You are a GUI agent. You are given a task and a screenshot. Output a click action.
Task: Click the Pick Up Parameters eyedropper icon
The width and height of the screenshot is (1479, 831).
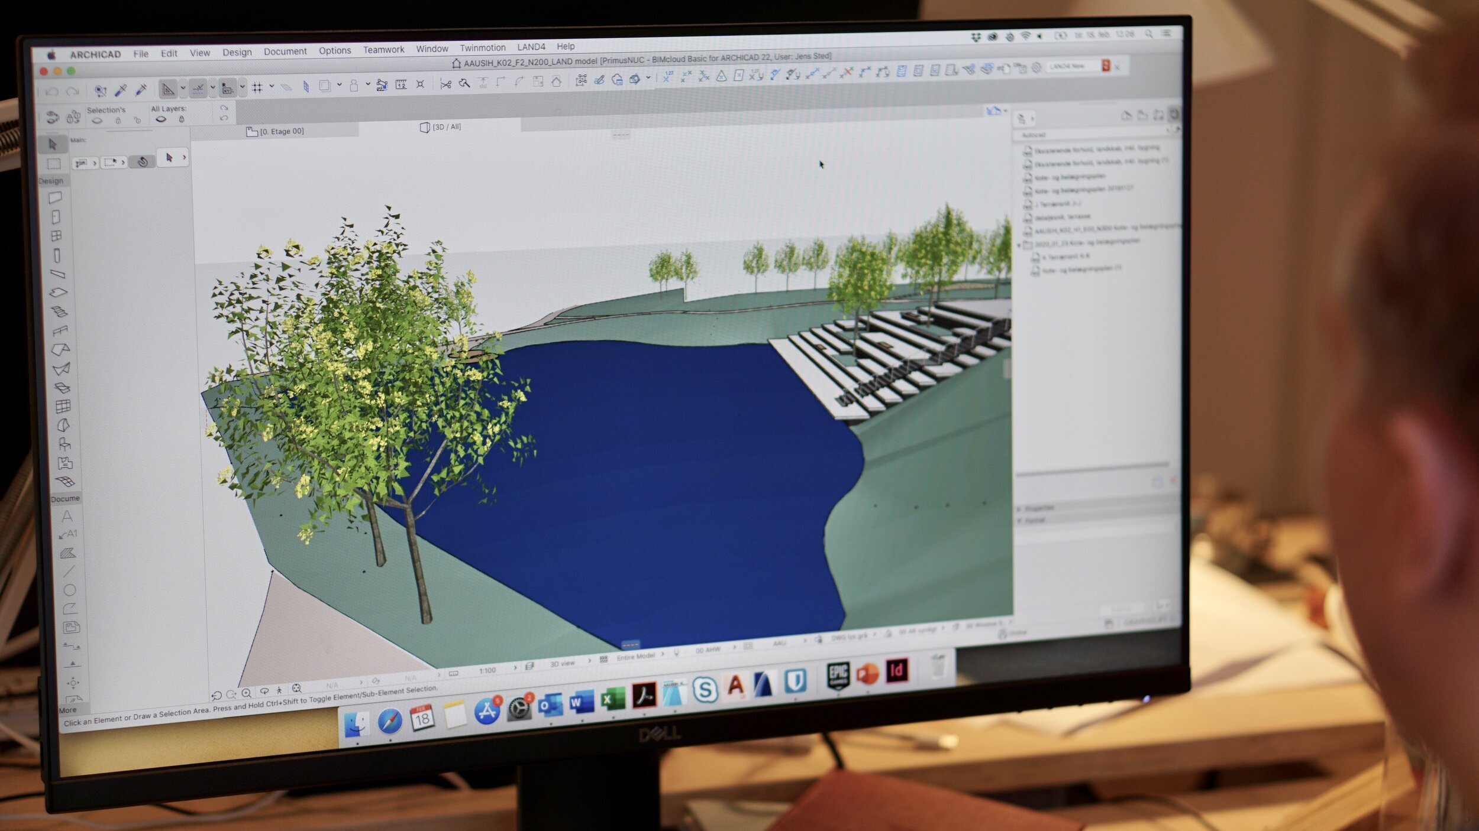coord(121,90)
